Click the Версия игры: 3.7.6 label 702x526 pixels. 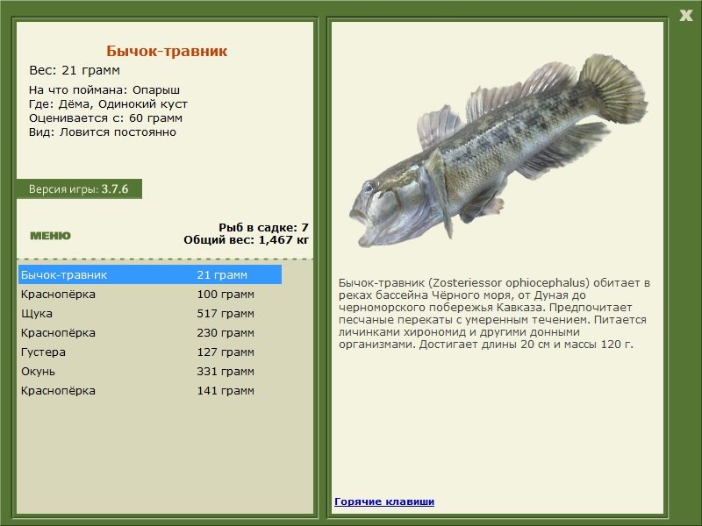click(79, 188)
